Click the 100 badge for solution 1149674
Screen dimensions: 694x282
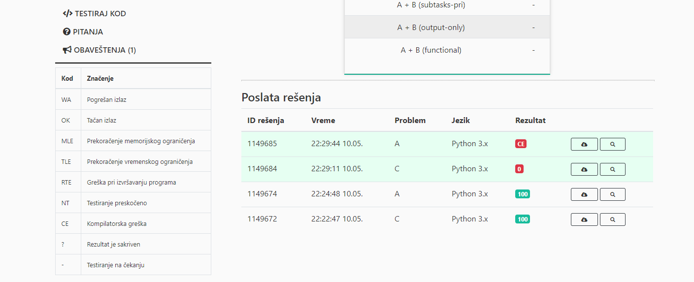[x=523, y=194]
